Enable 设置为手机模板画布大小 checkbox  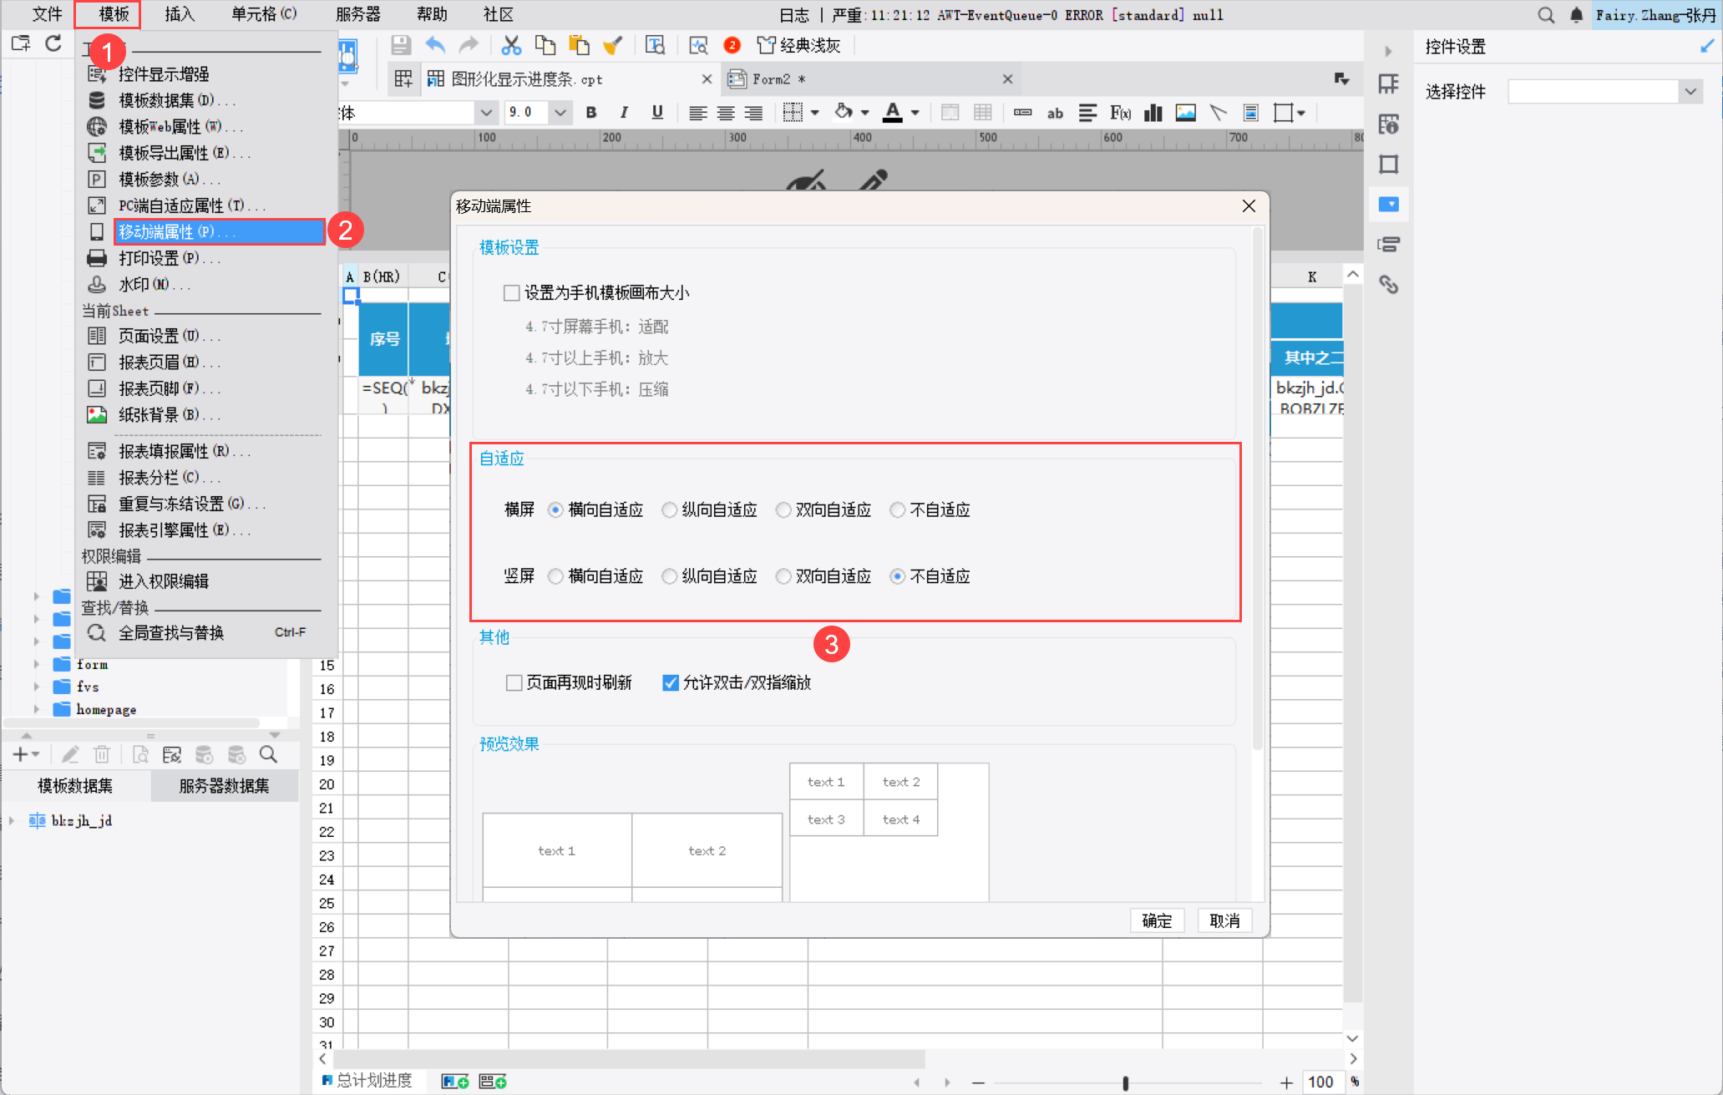point(512,293)
